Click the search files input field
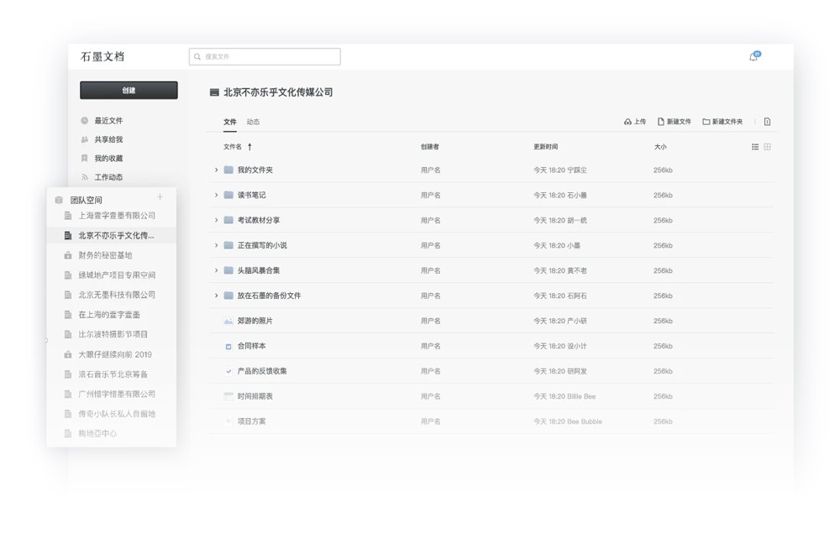The width and height of the screenshot is (840, 560). 265,57
